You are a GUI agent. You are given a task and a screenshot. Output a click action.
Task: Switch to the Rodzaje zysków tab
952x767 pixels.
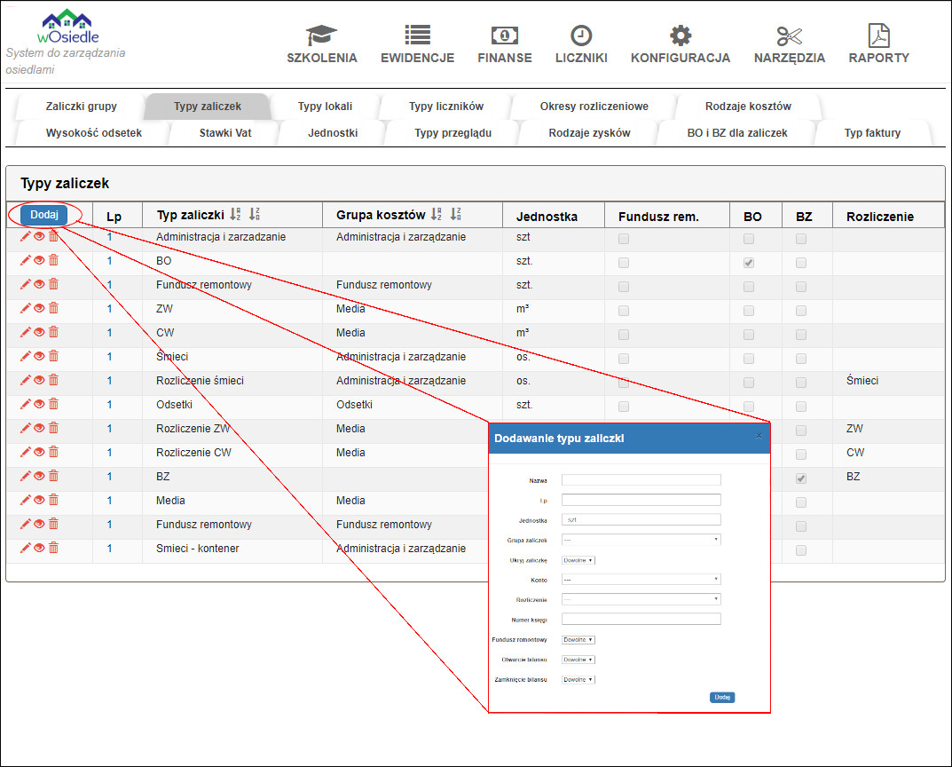(589, 133)
